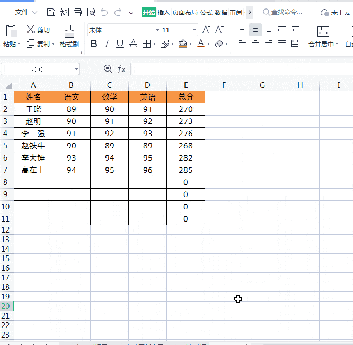Click the Cut (剪切) scissors button
This screenshot has height=345, width=353.
pyautogui.click(x=38, y=30)
